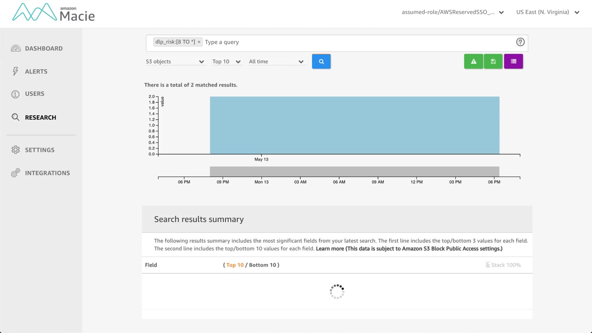Open the US East region selector
This screenshot has width=592, height=333.
pyautogui.click(x=548, y=12)
